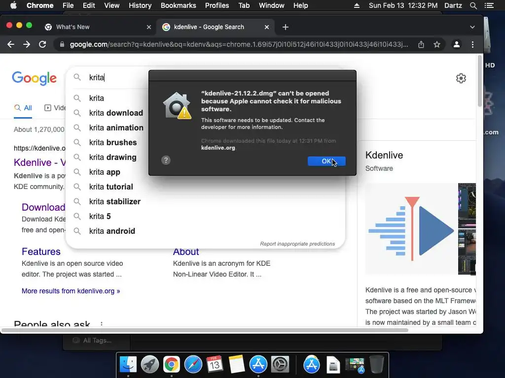Click the Google logo
This screenshot has width=505, height=378.
[34, 78]
